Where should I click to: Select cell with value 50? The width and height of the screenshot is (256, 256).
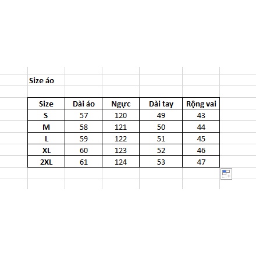coord(161,127)
